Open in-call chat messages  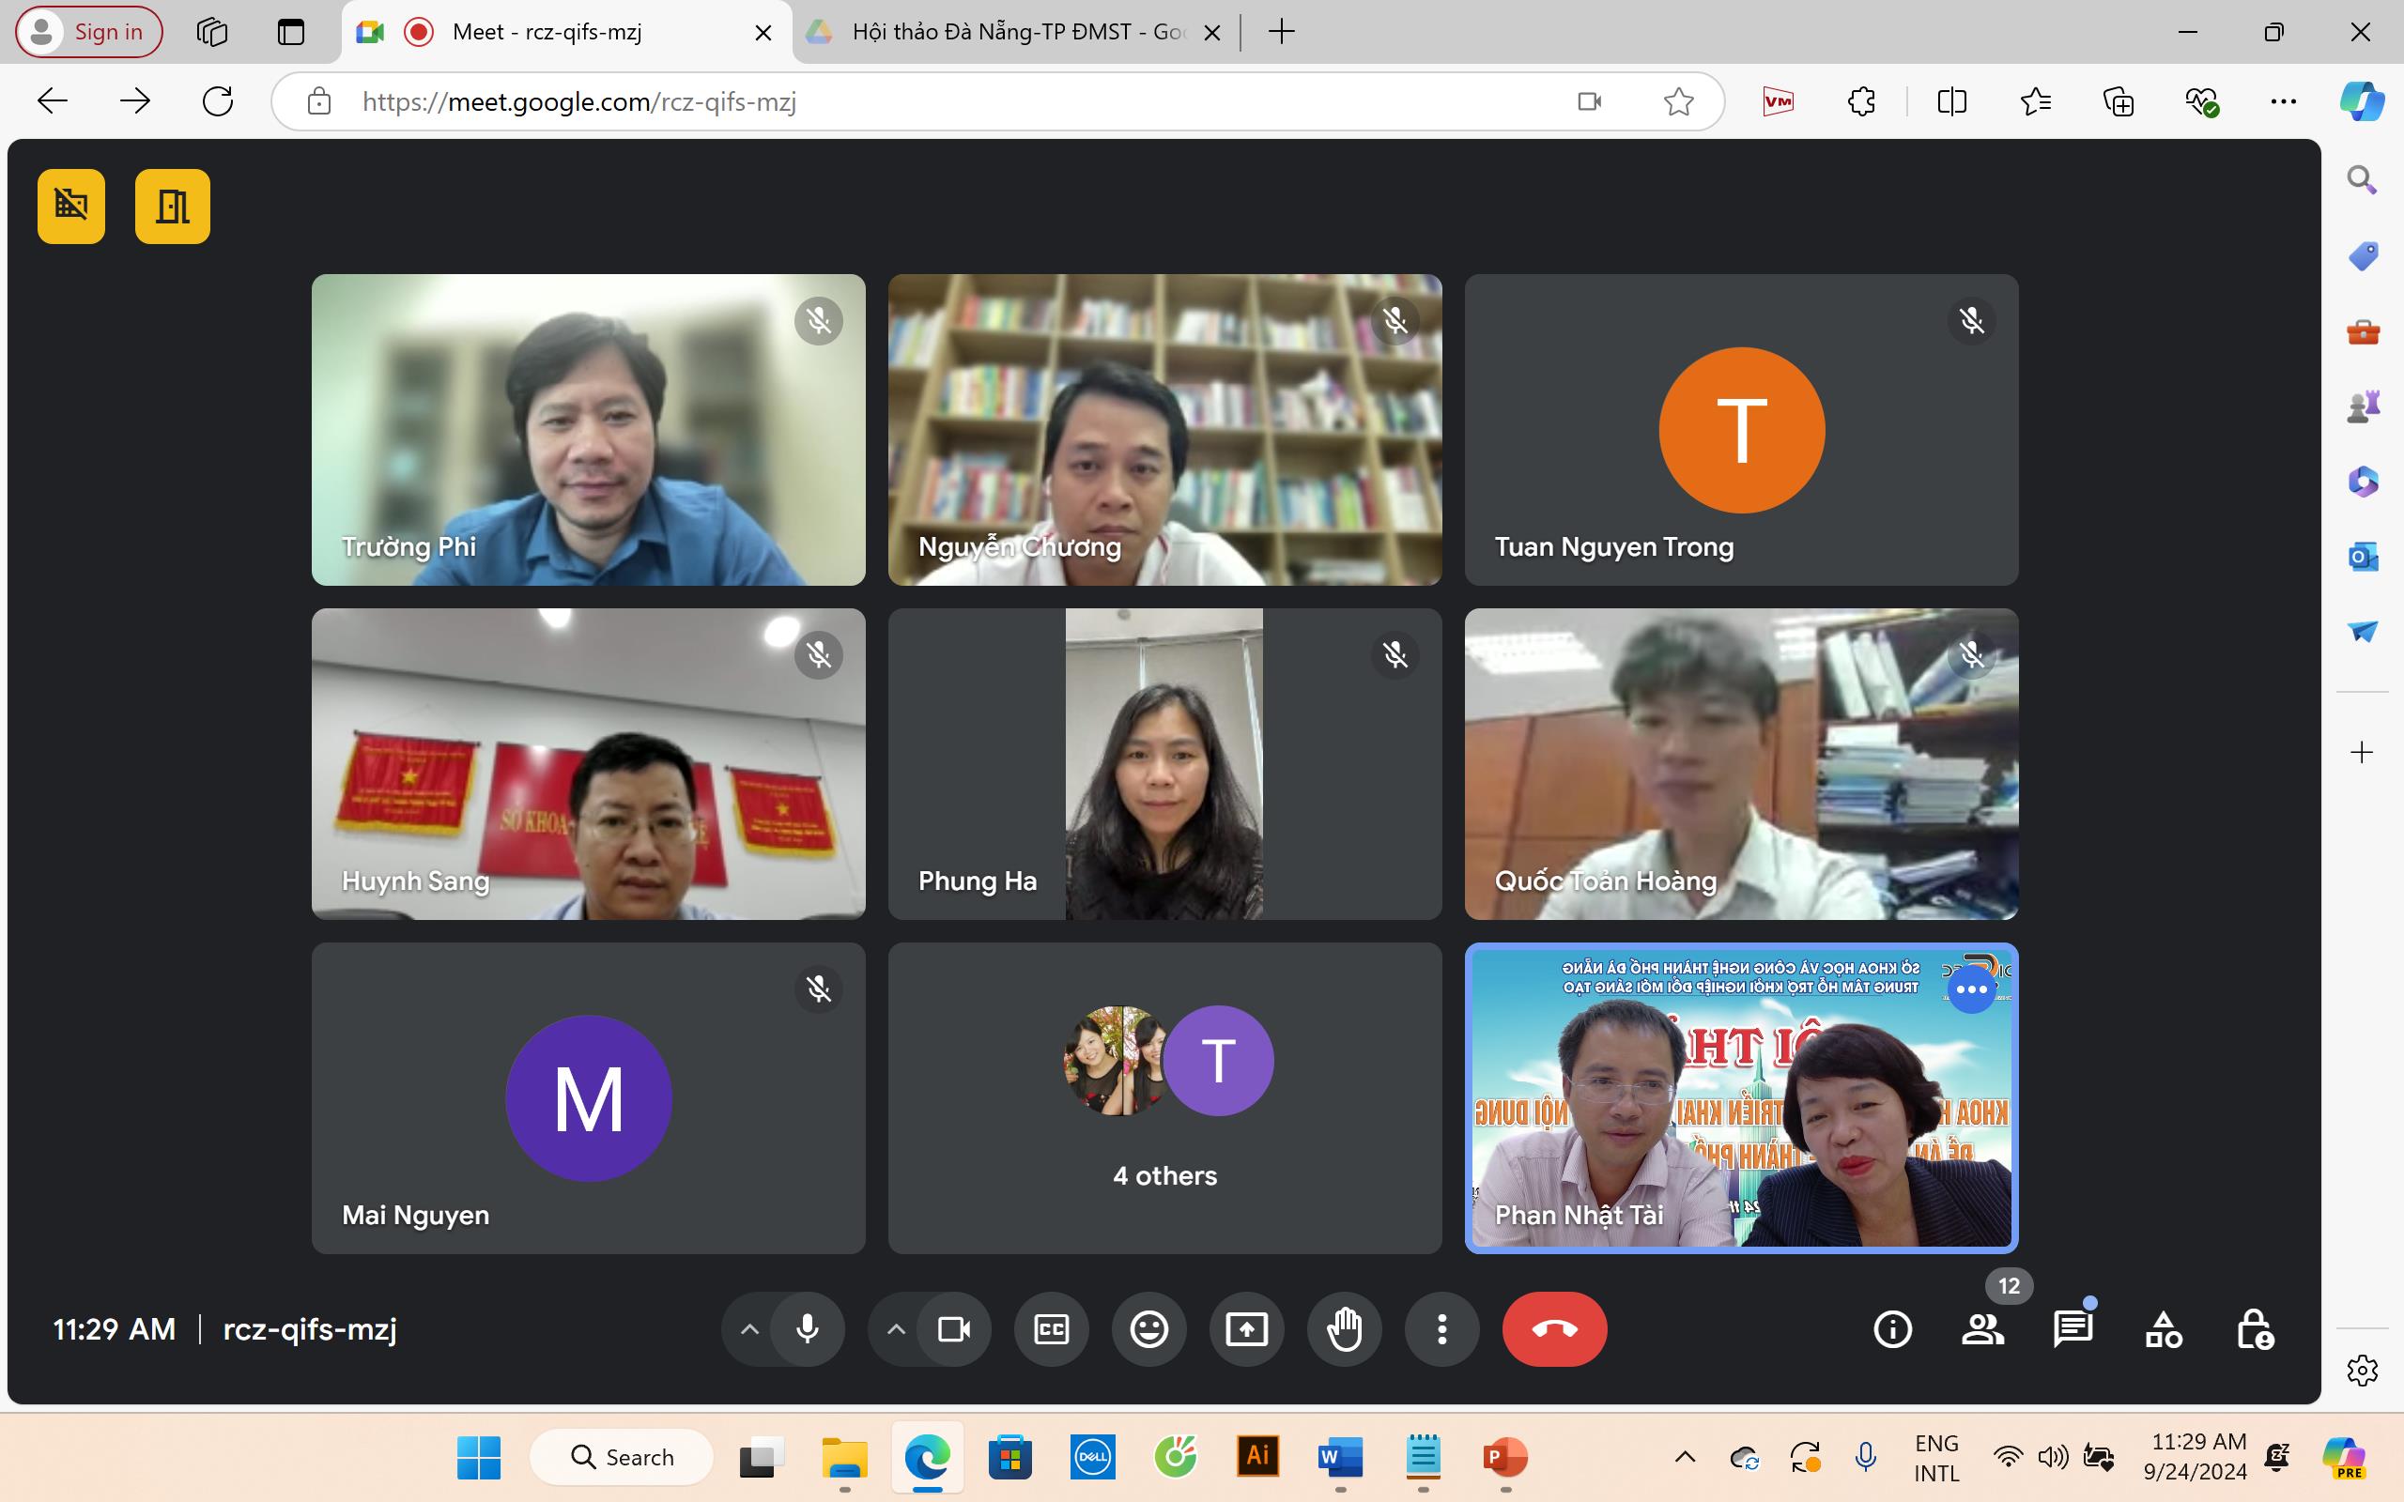click(x=2073, y=1329)
